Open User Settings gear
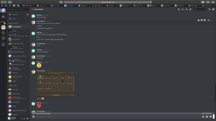Image resolution: width=216 pixels, height=121 pixels. pos(27,118)
